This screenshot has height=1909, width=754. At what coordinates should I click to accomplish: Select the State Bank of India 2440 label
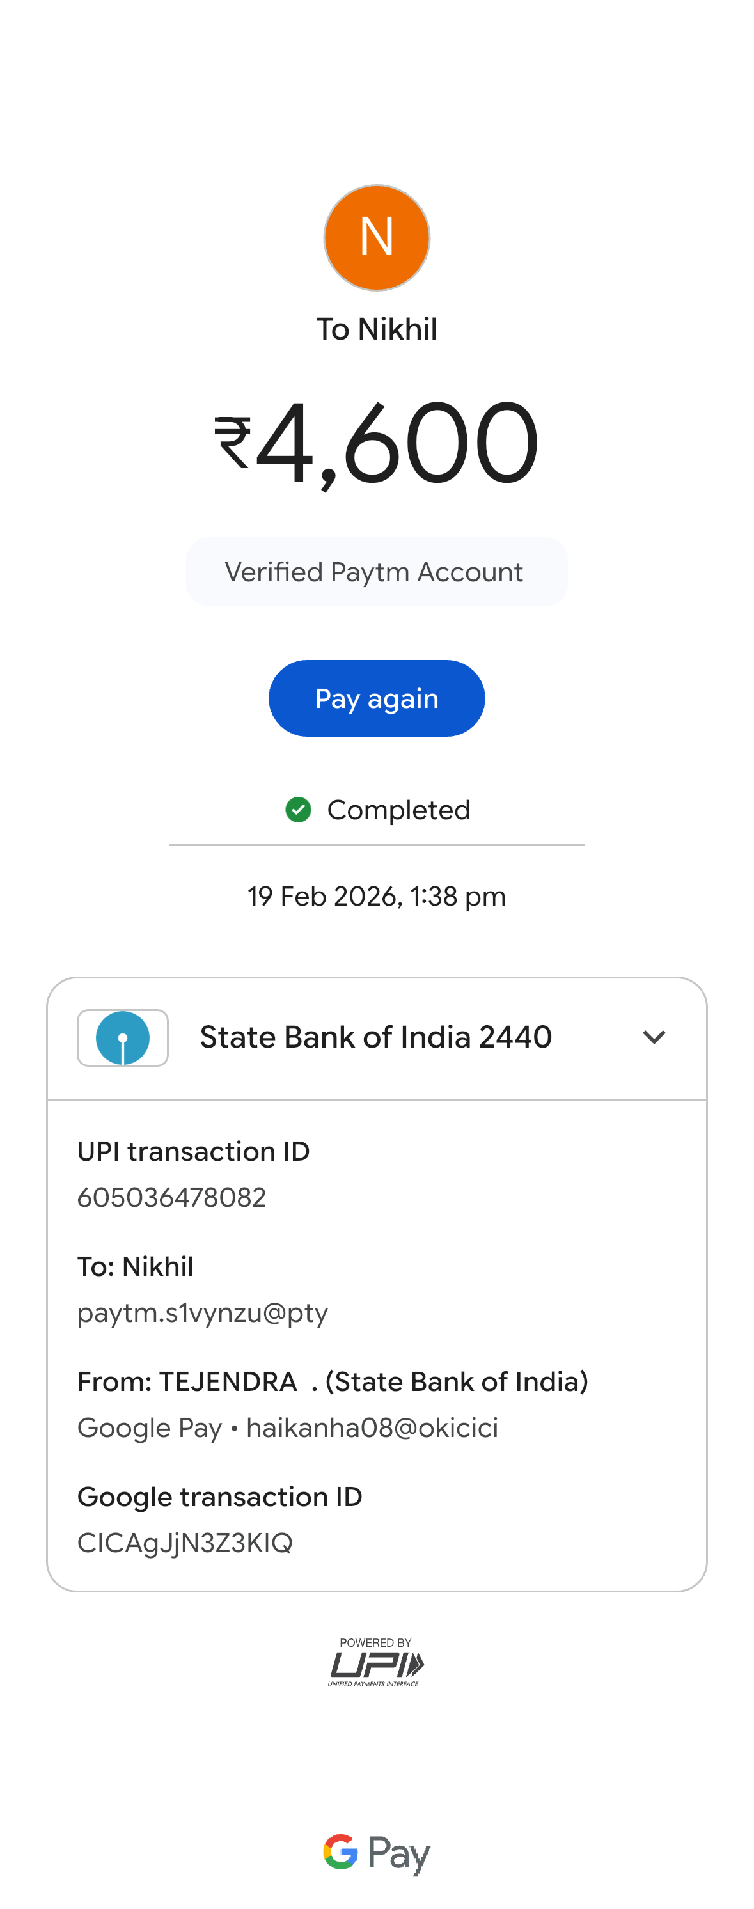coord(375,1037)
